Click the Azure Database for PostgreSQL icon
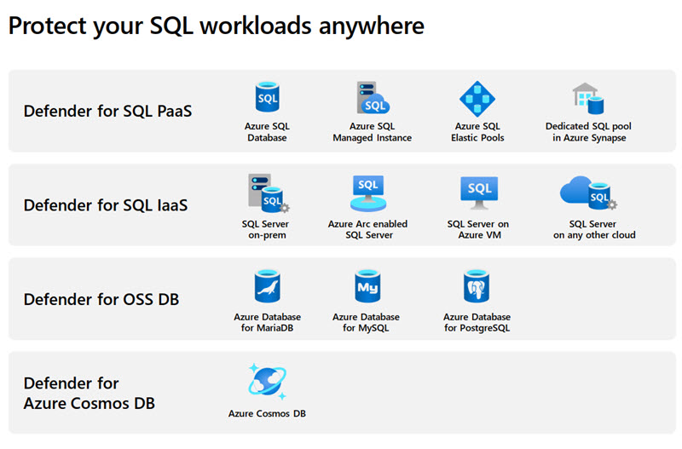Screen dimensions: 682x449 477,287
